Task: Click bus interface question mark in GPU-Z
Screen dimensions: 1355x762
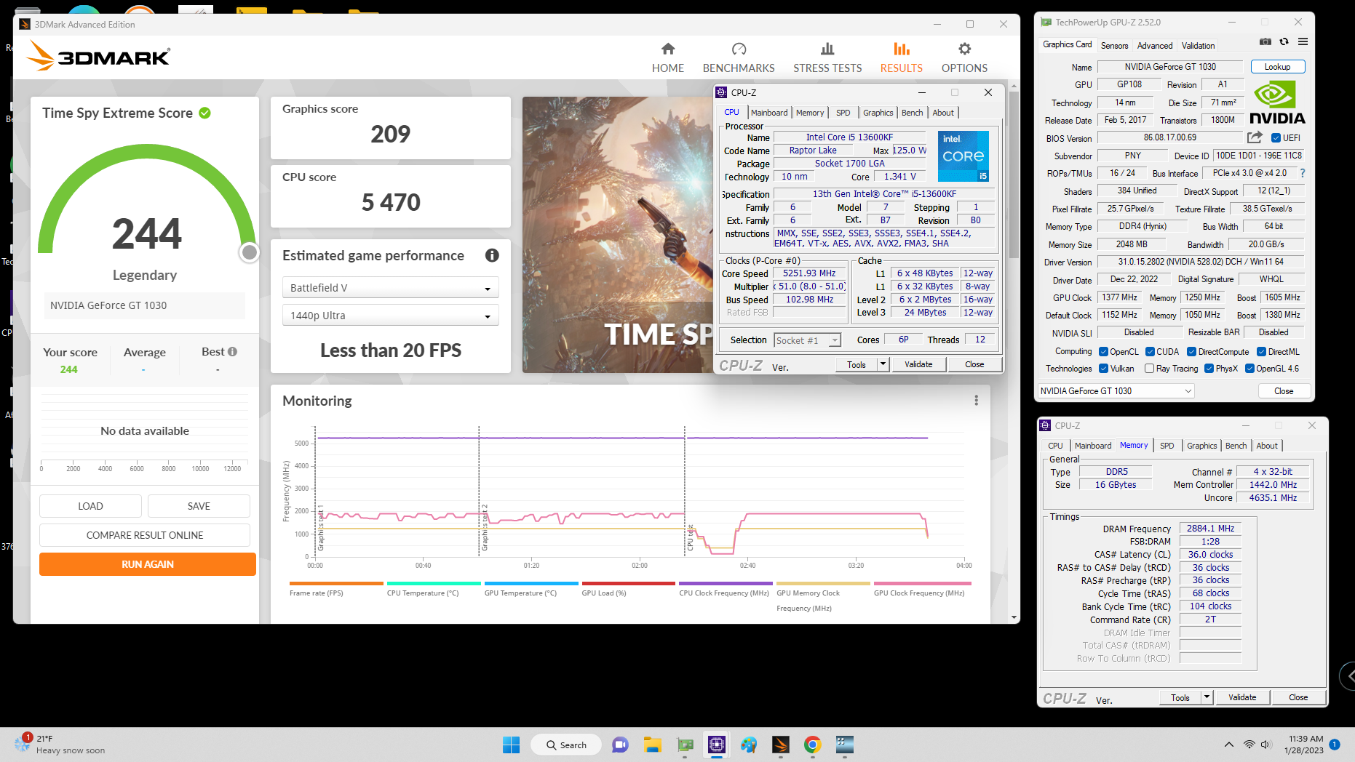Action: pyautogui.click(x=1303, y=173)
